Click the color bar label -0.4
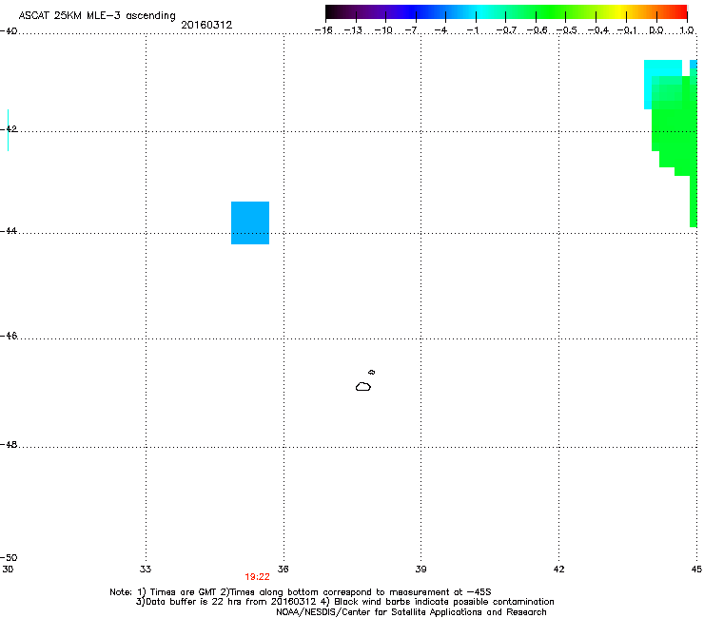The width and height of the screenshot is (704, 618). pos(598,30)
